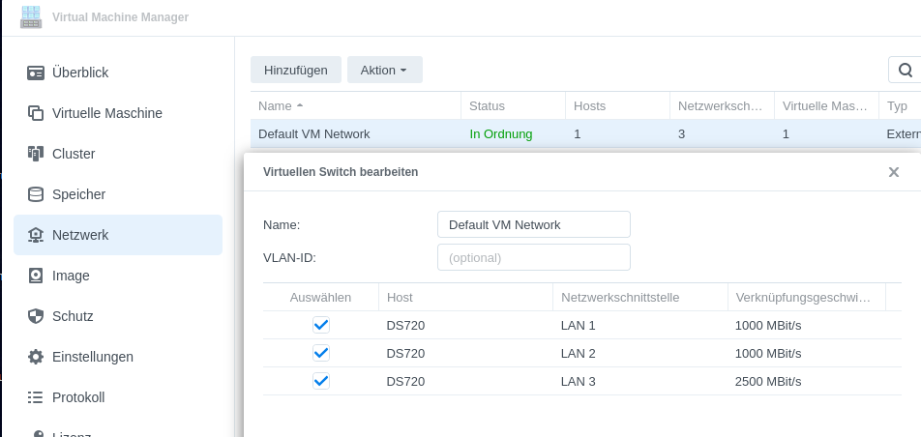Viewport: 921px width, 437px height.
Task: Deselect the LAN 3 2500 MBit/s checkbox
Action: (x=321, y=381)
